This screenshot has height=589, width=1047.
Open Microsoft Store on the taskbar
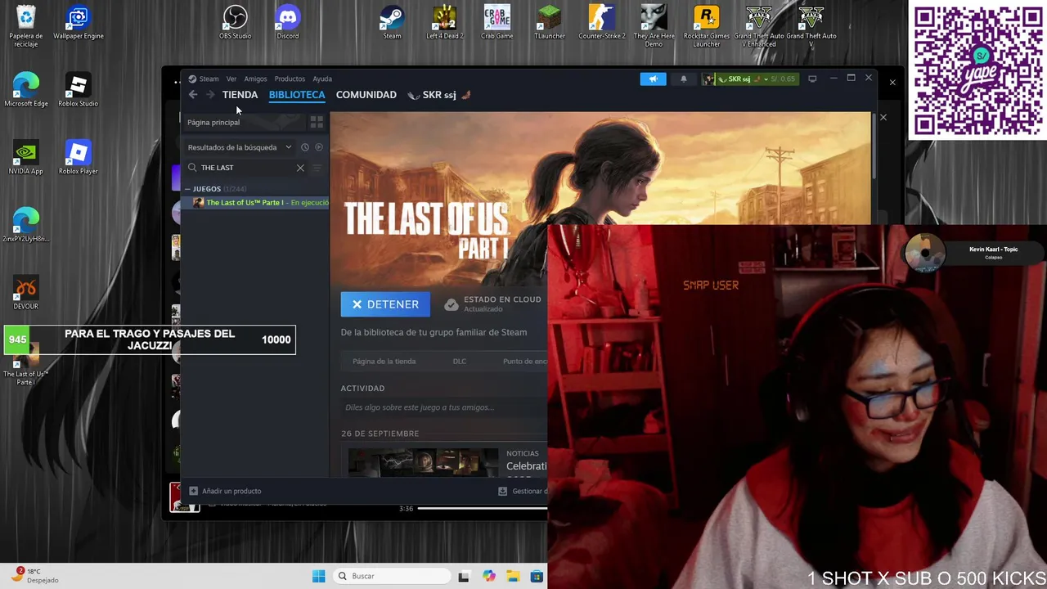click(x=537, y=576)
